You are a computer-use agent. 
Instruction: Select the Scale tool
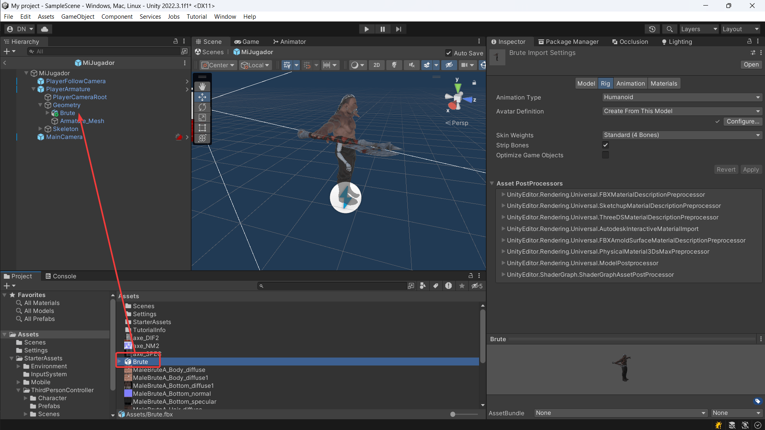(x=202, y=117)
